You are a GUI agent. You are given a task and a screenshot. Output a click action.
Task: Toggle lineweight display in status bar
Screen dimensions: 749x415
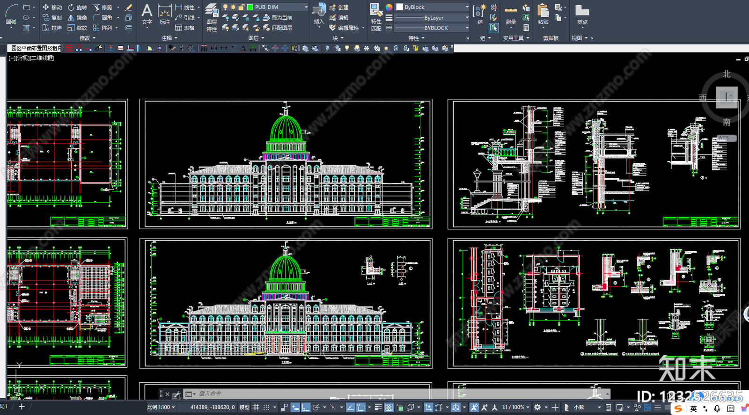click(378, 408)
